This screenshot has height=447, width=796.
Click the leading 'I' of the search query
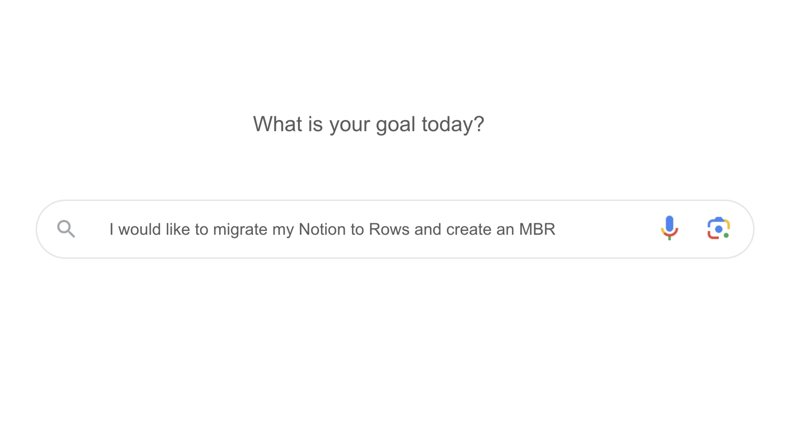coord(112,229)
